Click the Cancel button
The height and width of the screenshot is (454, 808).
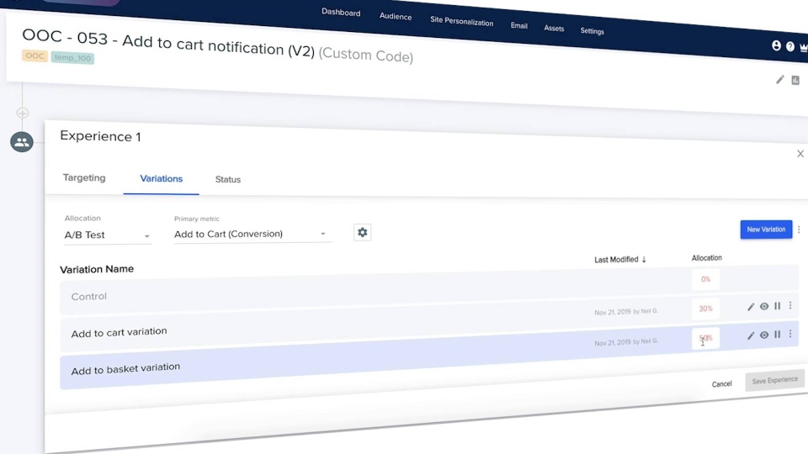coord(721,384)
